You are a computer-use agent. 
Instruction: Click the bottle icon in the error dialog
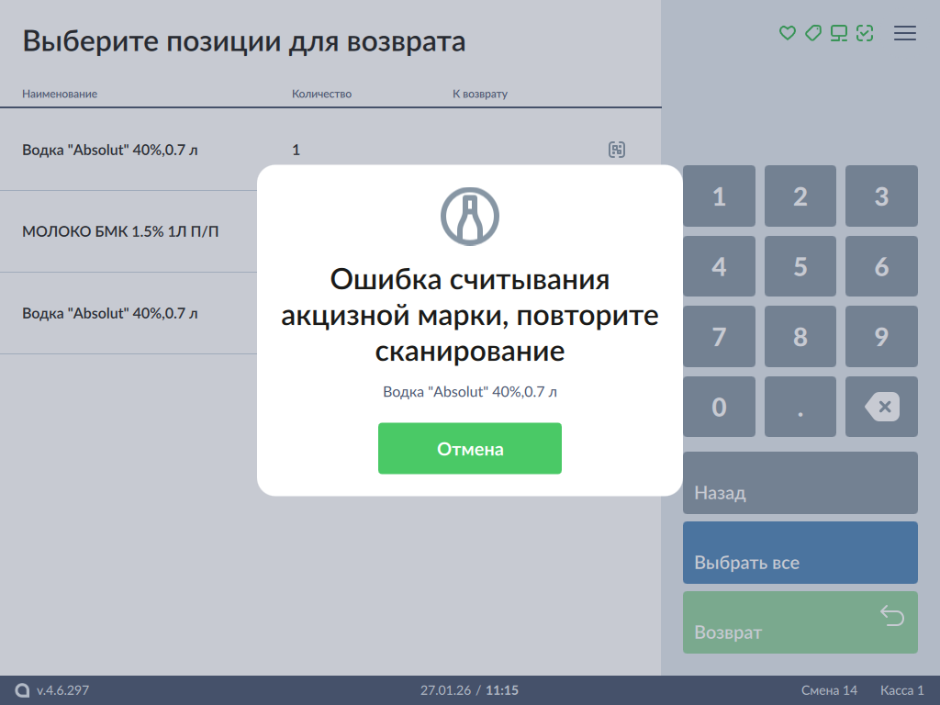tap(470, 217)
